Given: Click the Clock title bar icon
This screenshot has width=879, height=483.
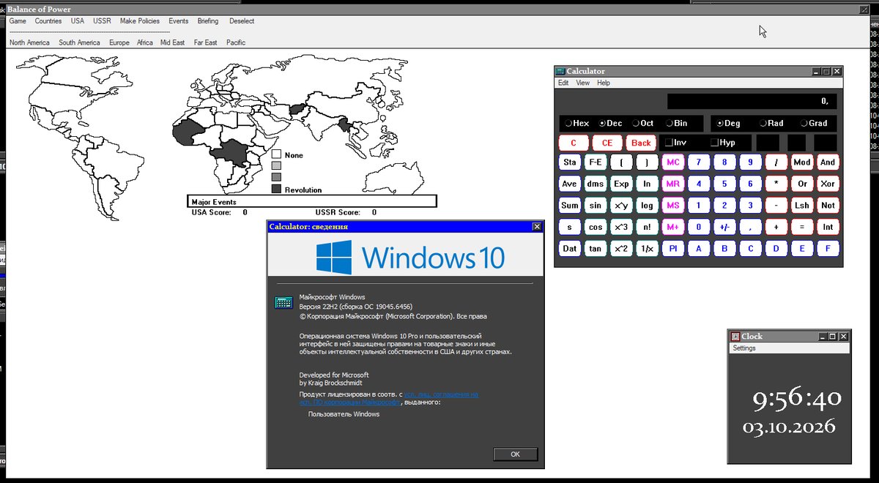Looking at the screenshot, I should (735, 336).
